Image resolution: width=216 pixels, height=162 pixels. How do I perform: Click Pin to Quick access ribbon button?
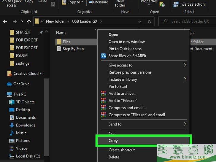[12, 4]
